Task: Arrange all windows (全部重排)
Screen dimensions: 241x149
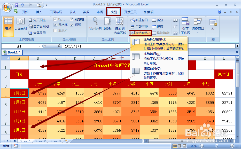Action: [139, 26]
